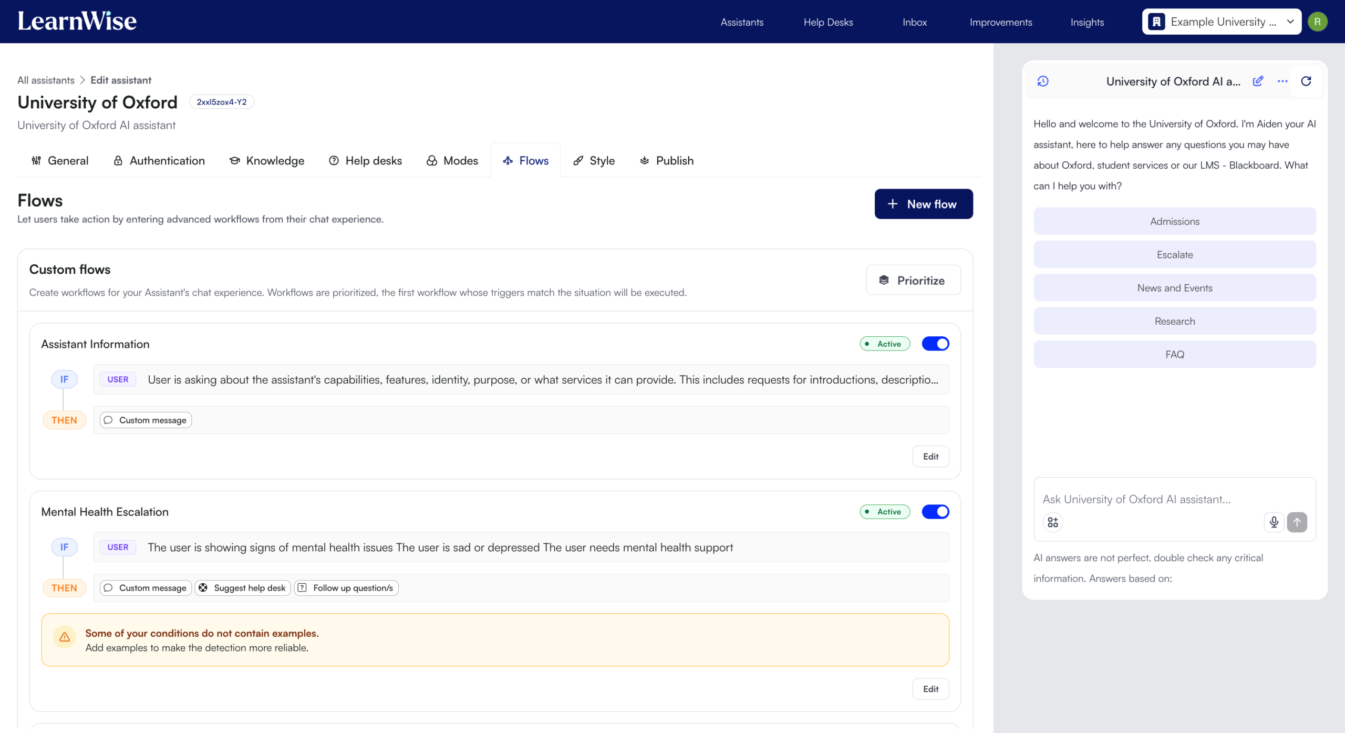The height and width of the screenshot is (733, 1345).
Task: Click the microphone voice input icon
Action: 1274,522
